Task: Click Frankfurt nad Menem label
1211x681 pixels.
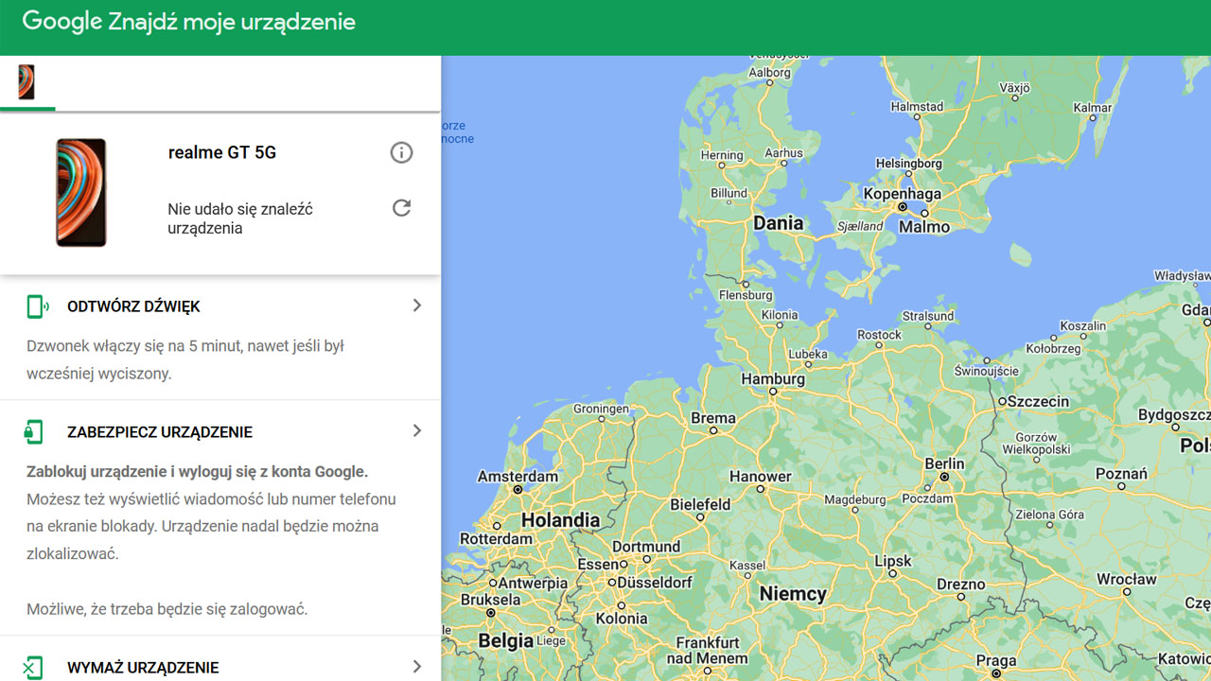Action: pyautogui.click(x=707, y=650)
